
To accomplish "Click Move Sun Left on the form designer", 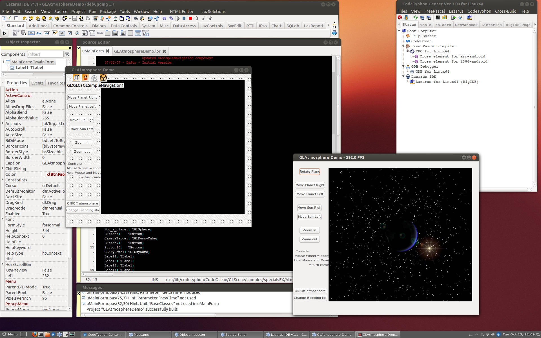I will [x=82, y=129].
